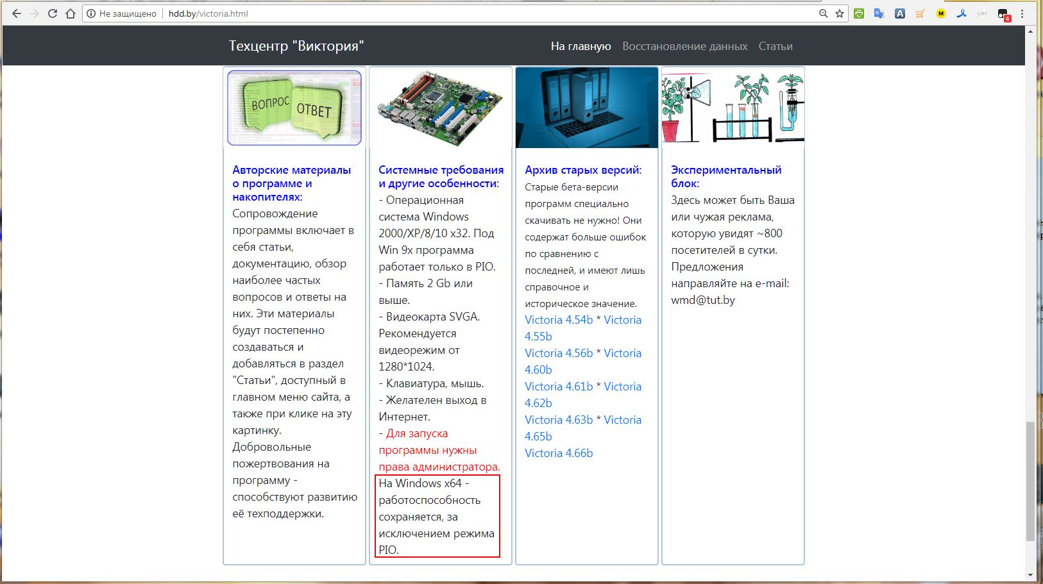Click the 'Не защищено' site info icon
The height and width of the screenshot is (584, 1043).
tap(91, 13)
